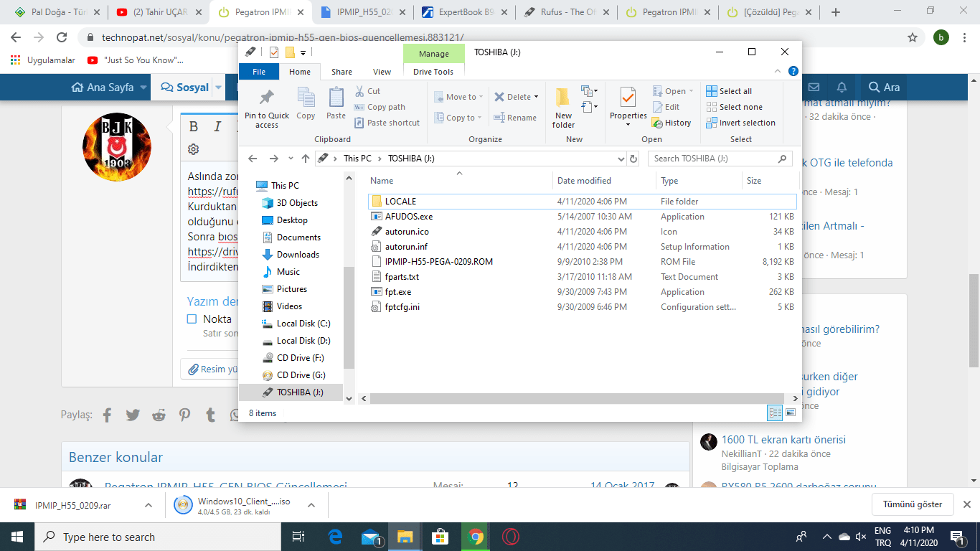980x551 pixels.
Task: Go up one folder level
Action: click(x=306, y=159)
